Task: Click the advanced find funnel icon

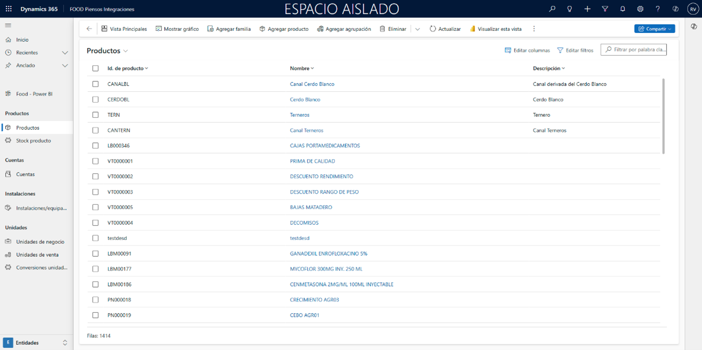Action: tap(605, 9)
